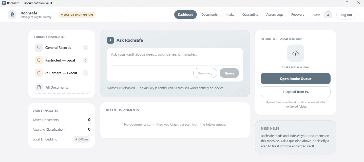The width and height of the screenshot is (364, 162).
Task: Click 'Intake folder is clear' text
Action: 296,67
